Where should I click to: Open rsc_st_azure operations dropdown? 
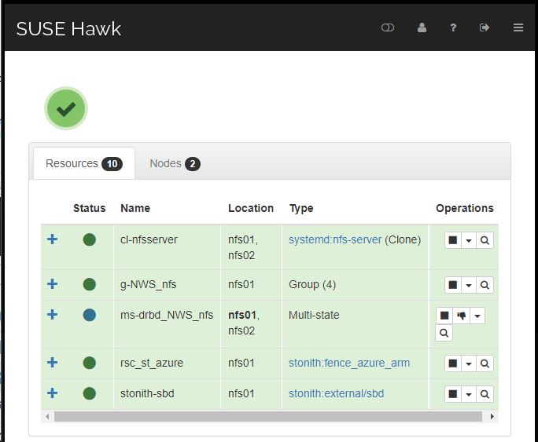pos(468,363)
